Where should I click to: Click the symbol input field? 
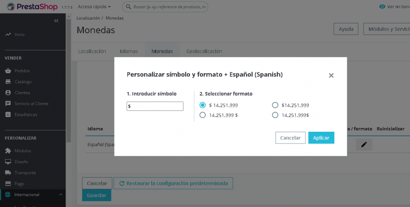pos(155,106)
